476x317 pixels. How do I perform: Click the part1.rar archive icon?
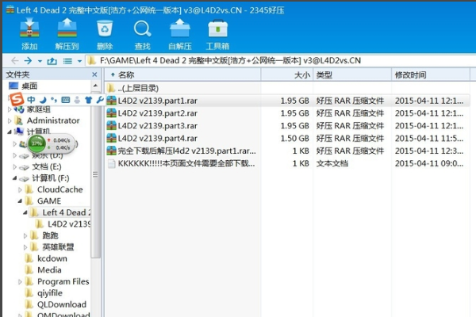click(x=111, y=101)
